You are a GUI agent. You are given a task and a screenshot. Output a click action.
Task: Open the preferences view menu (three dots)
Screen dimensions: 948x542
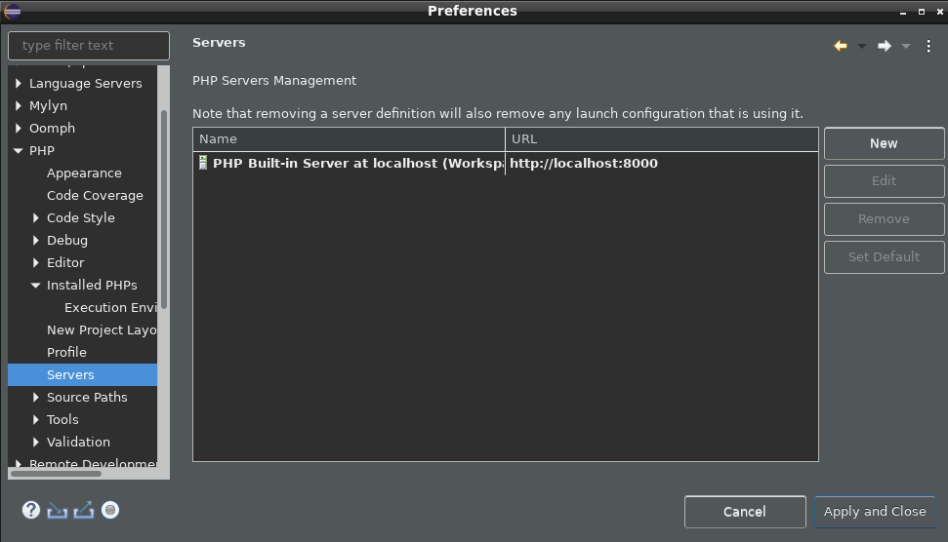click(928, 46)
